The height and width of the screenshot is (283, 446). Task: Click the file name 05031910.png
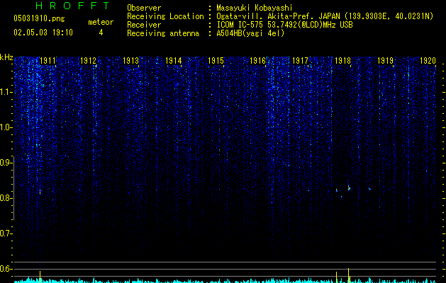tap(39, 18)
